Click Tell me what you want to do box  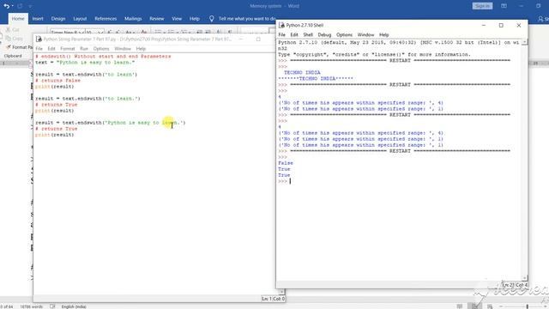click(247, 19)
